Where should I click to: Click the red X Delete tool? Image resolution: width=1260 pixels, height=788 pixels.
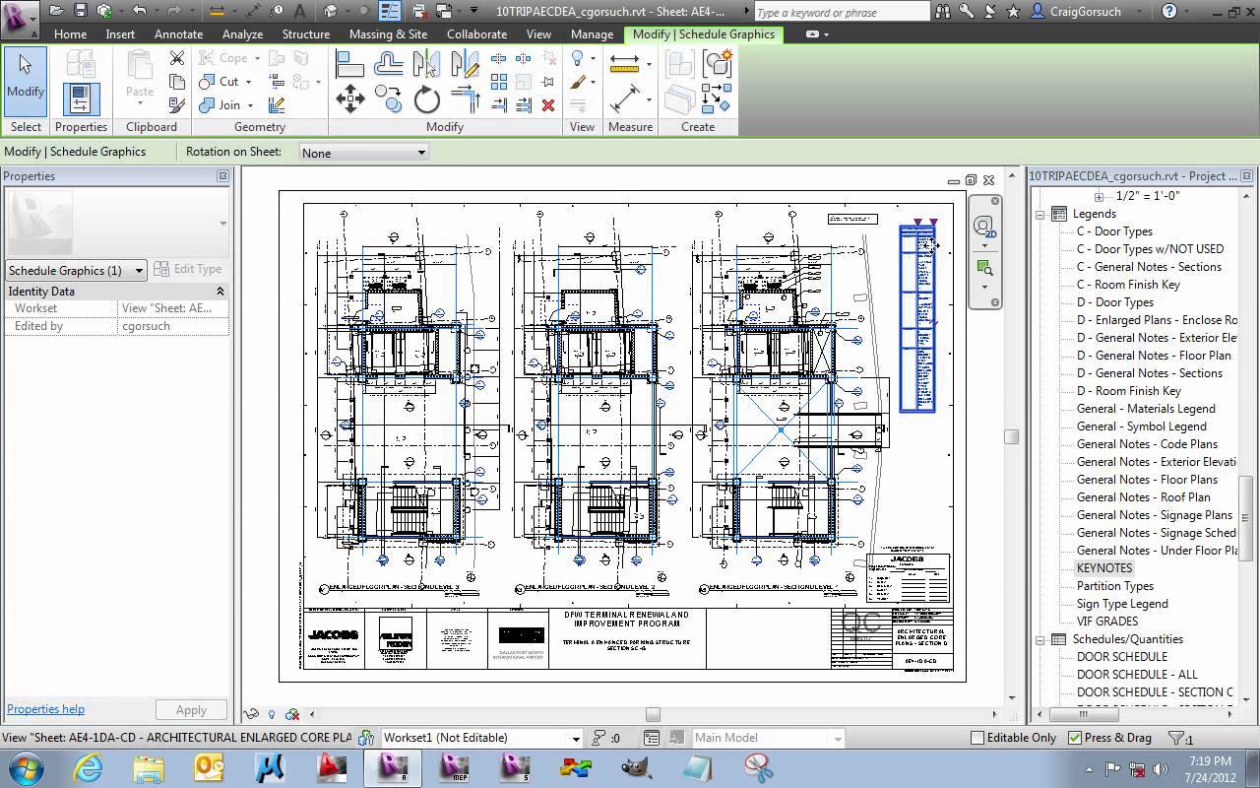coord(548,104)
